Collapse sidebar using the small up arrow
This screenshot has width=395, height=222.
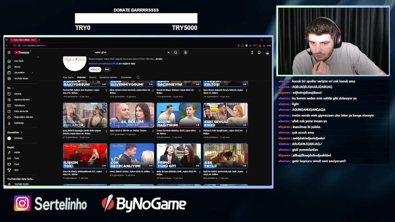click(38, 57)
